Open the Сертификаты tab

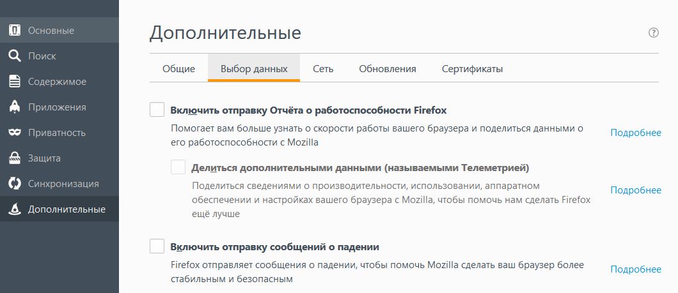point(472,69)
